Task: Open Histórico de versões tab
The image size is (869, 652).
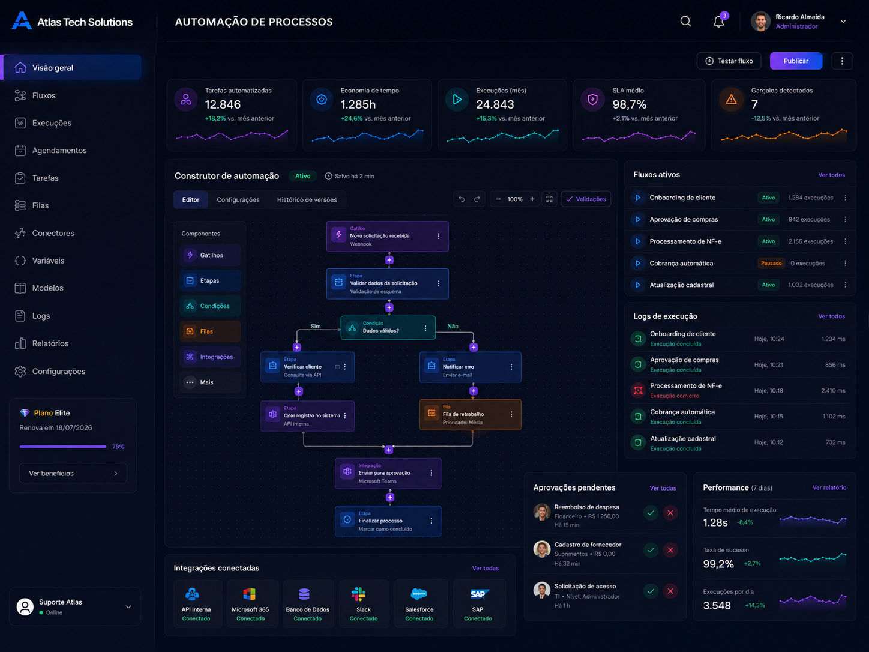Action: (x=307, y=199)
